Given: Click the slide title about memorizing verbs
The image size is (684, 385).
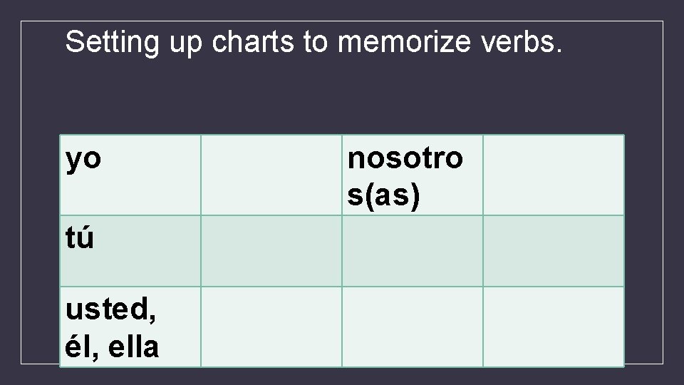Looking at the screenshot, I should (x=313, y=43).
